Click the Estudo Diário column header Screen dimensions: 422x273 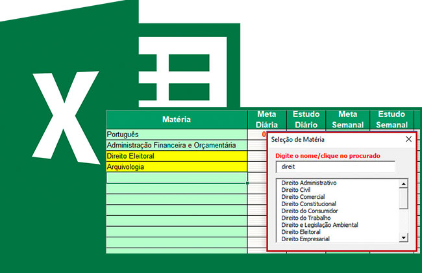(306, 120)
